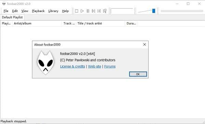
Task: Open the Playback menu
Action: click(38, 11)
